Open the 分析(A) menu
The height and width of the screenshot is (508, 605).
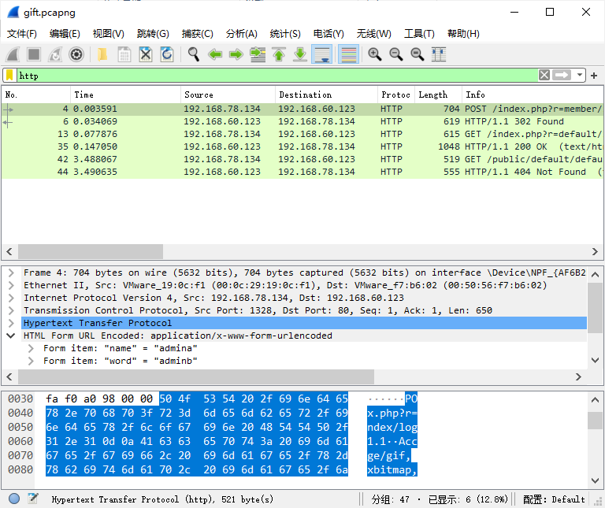coord(241,34)
